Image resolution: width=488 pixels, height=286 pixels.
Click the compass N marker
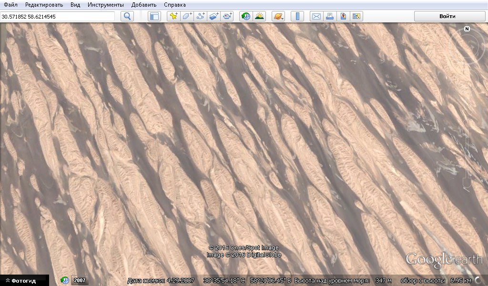click(x=467, y=29)
